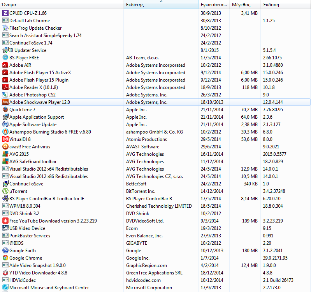Select the HDVidCodec entry
The height and width of the screenshot is (292, 311).
pos(156,280)
